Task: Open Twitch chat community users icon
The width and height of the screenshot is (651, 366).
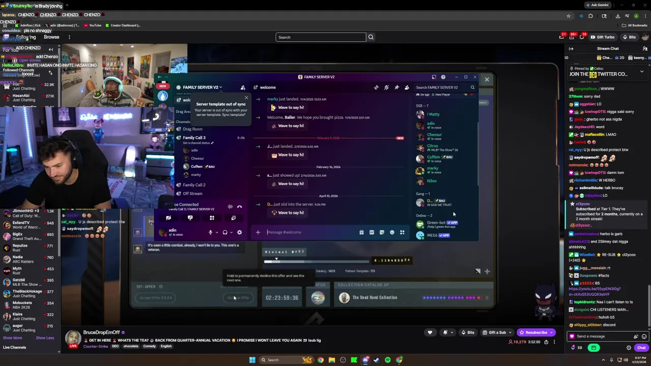Action: coord(645,49)
